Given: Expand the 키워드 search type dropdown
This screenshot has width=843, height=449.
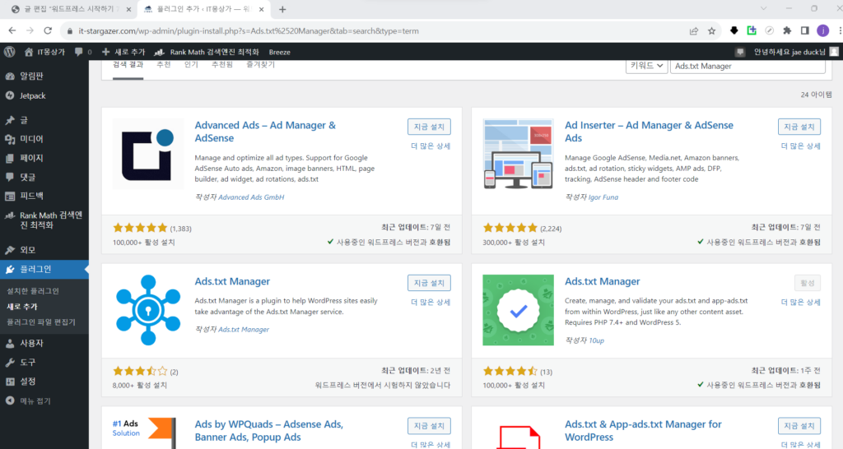Looking at the screenshot, I should 646,66.
